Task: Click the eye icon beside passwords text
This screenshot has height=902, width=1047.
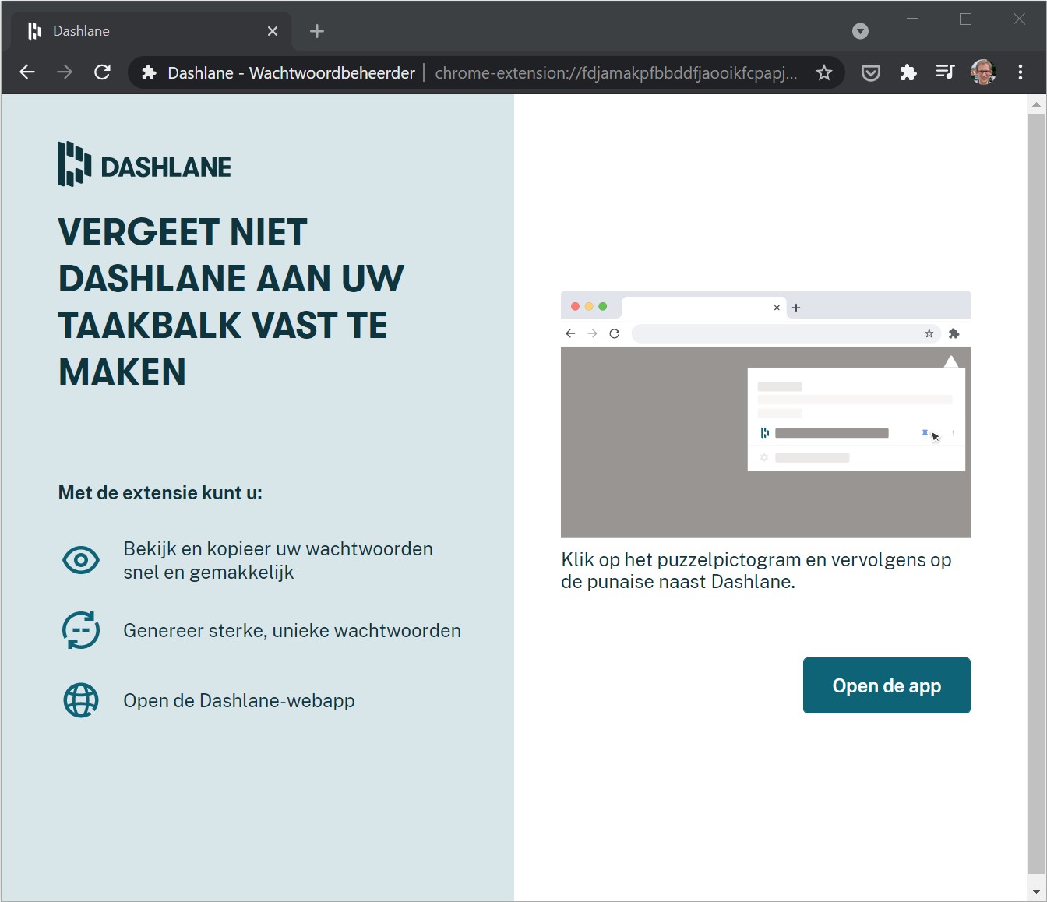Action: click(81, 560)
